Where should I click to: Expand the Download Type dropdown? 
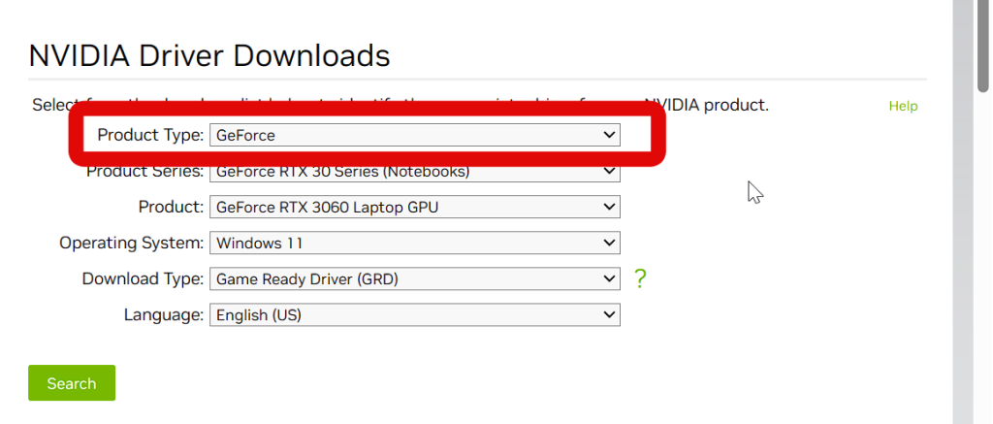[x=415, y=279]
